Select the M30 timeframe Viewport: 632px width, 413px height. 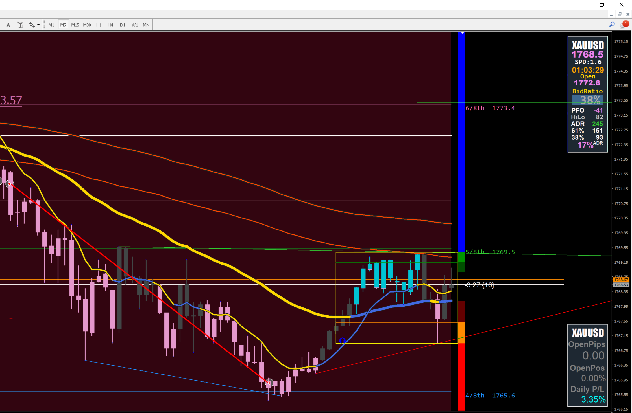(87, 25)
